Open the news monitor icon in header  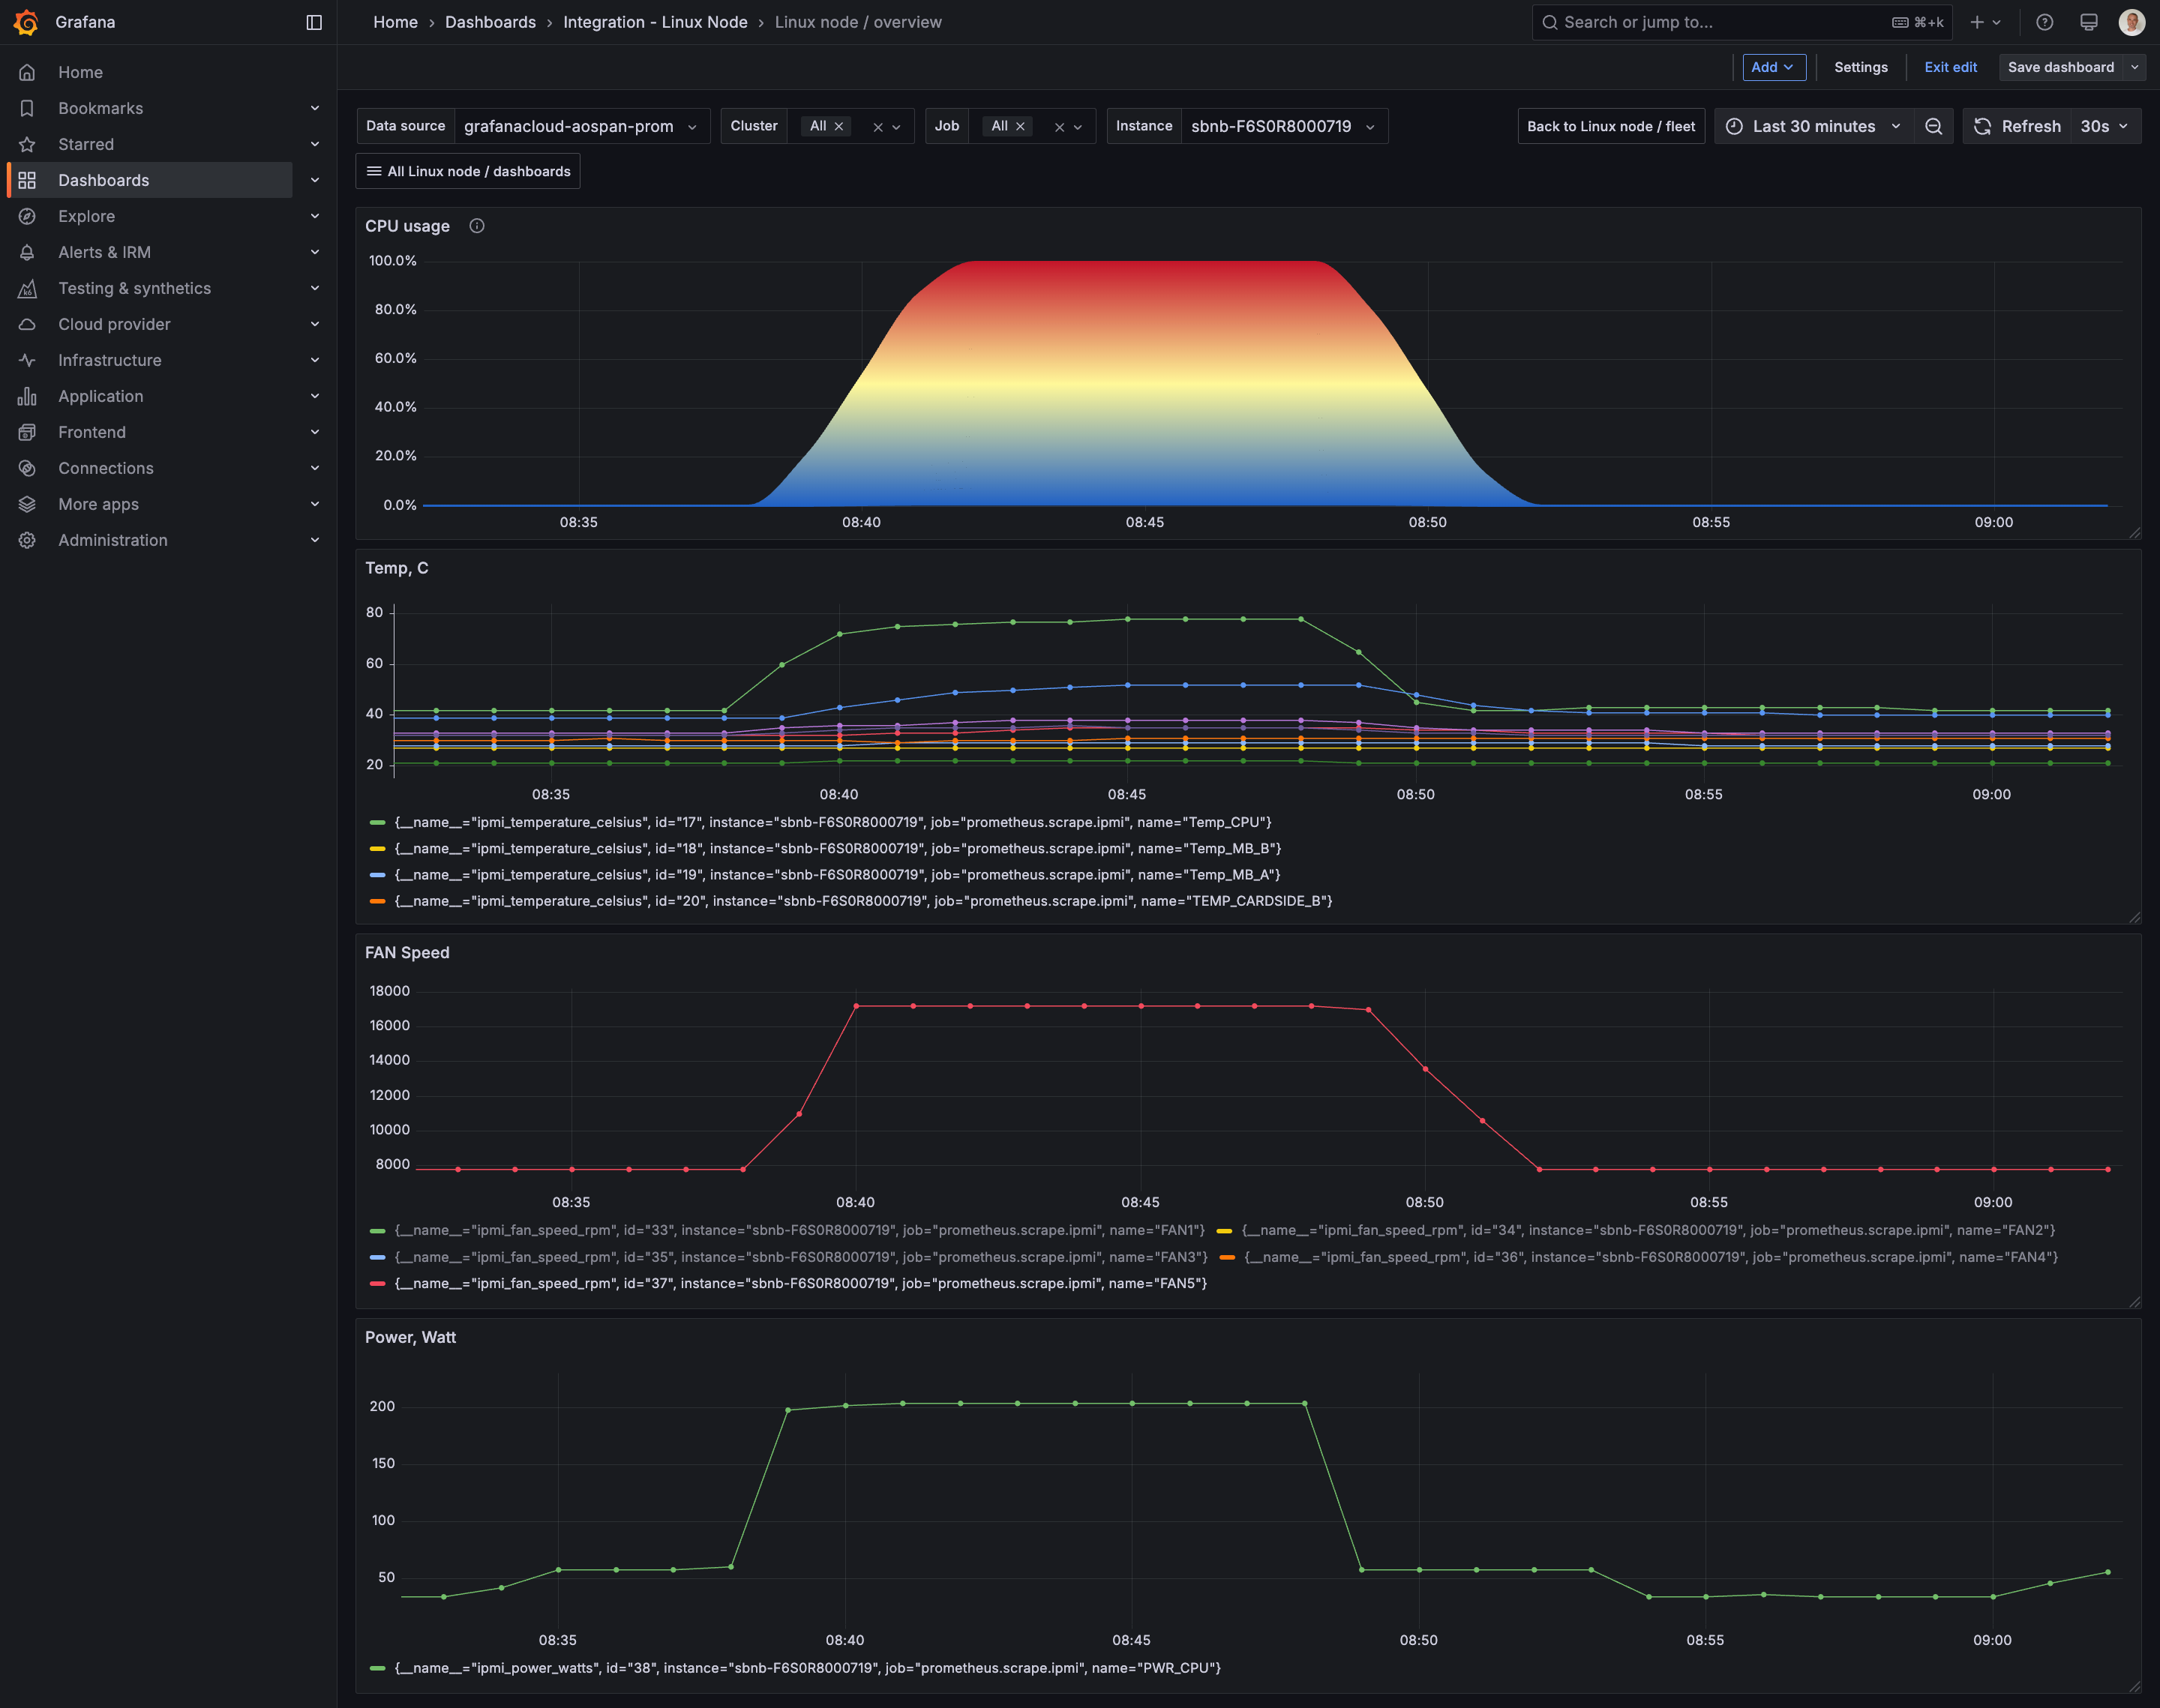point(2089,22)
